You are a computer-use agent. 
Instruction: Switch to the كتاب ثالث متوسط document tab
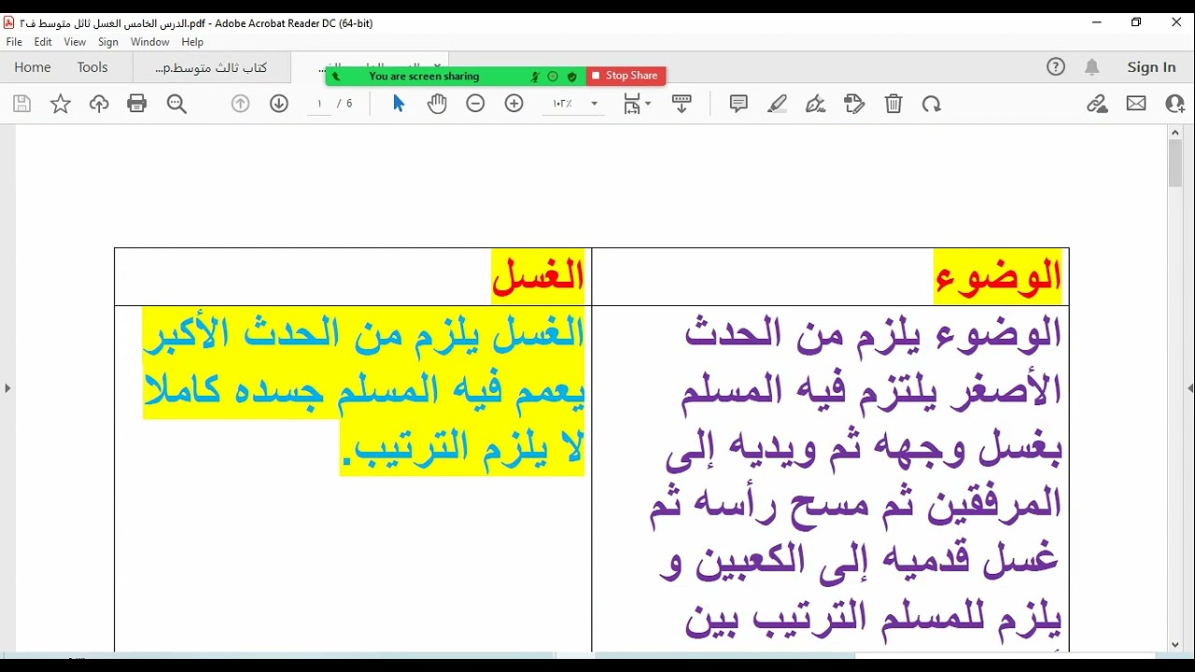[x=212, y=67]
